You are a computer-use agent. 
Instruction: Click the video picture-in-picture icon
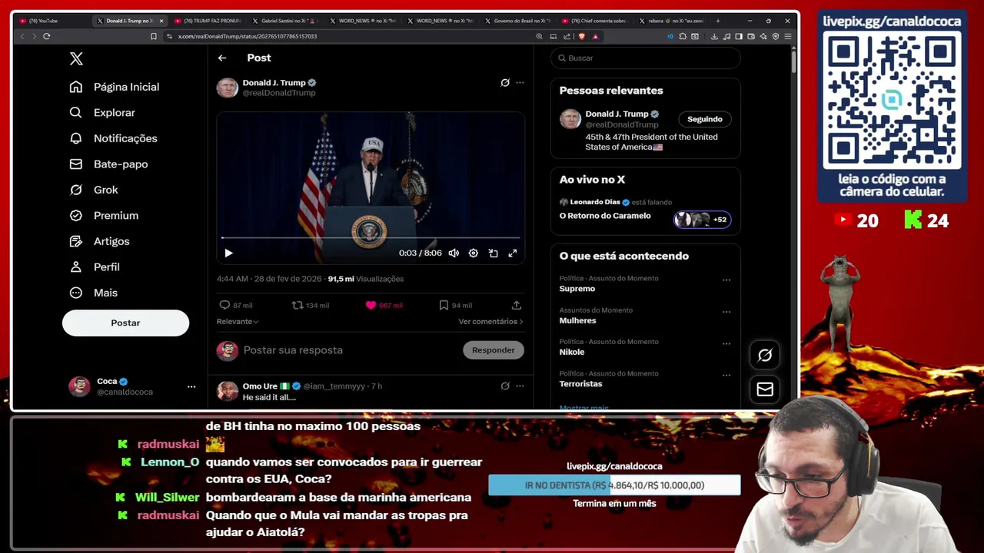(x=494, y=253)
